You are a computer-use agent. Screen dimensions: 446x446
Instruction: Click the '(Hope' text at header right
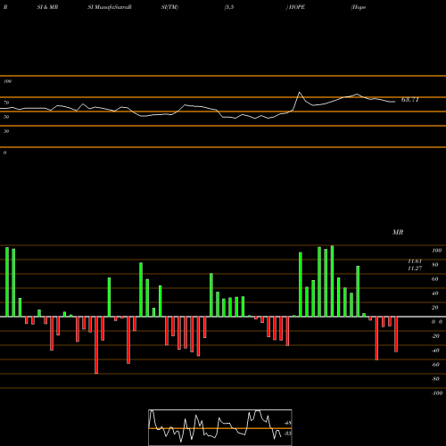359,7
